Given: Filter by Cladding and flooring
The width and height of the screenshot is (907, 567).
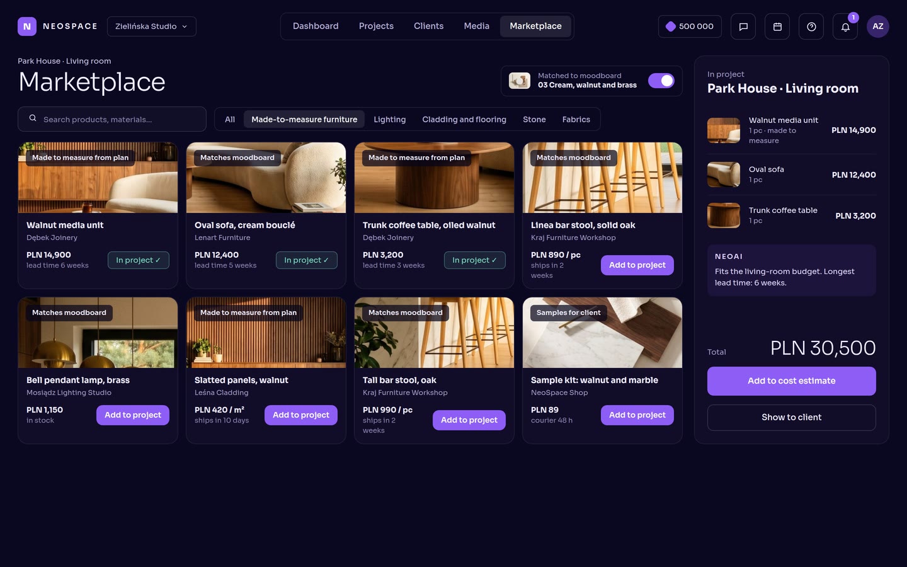Looking at the screenshot, I should click(464, 120).
